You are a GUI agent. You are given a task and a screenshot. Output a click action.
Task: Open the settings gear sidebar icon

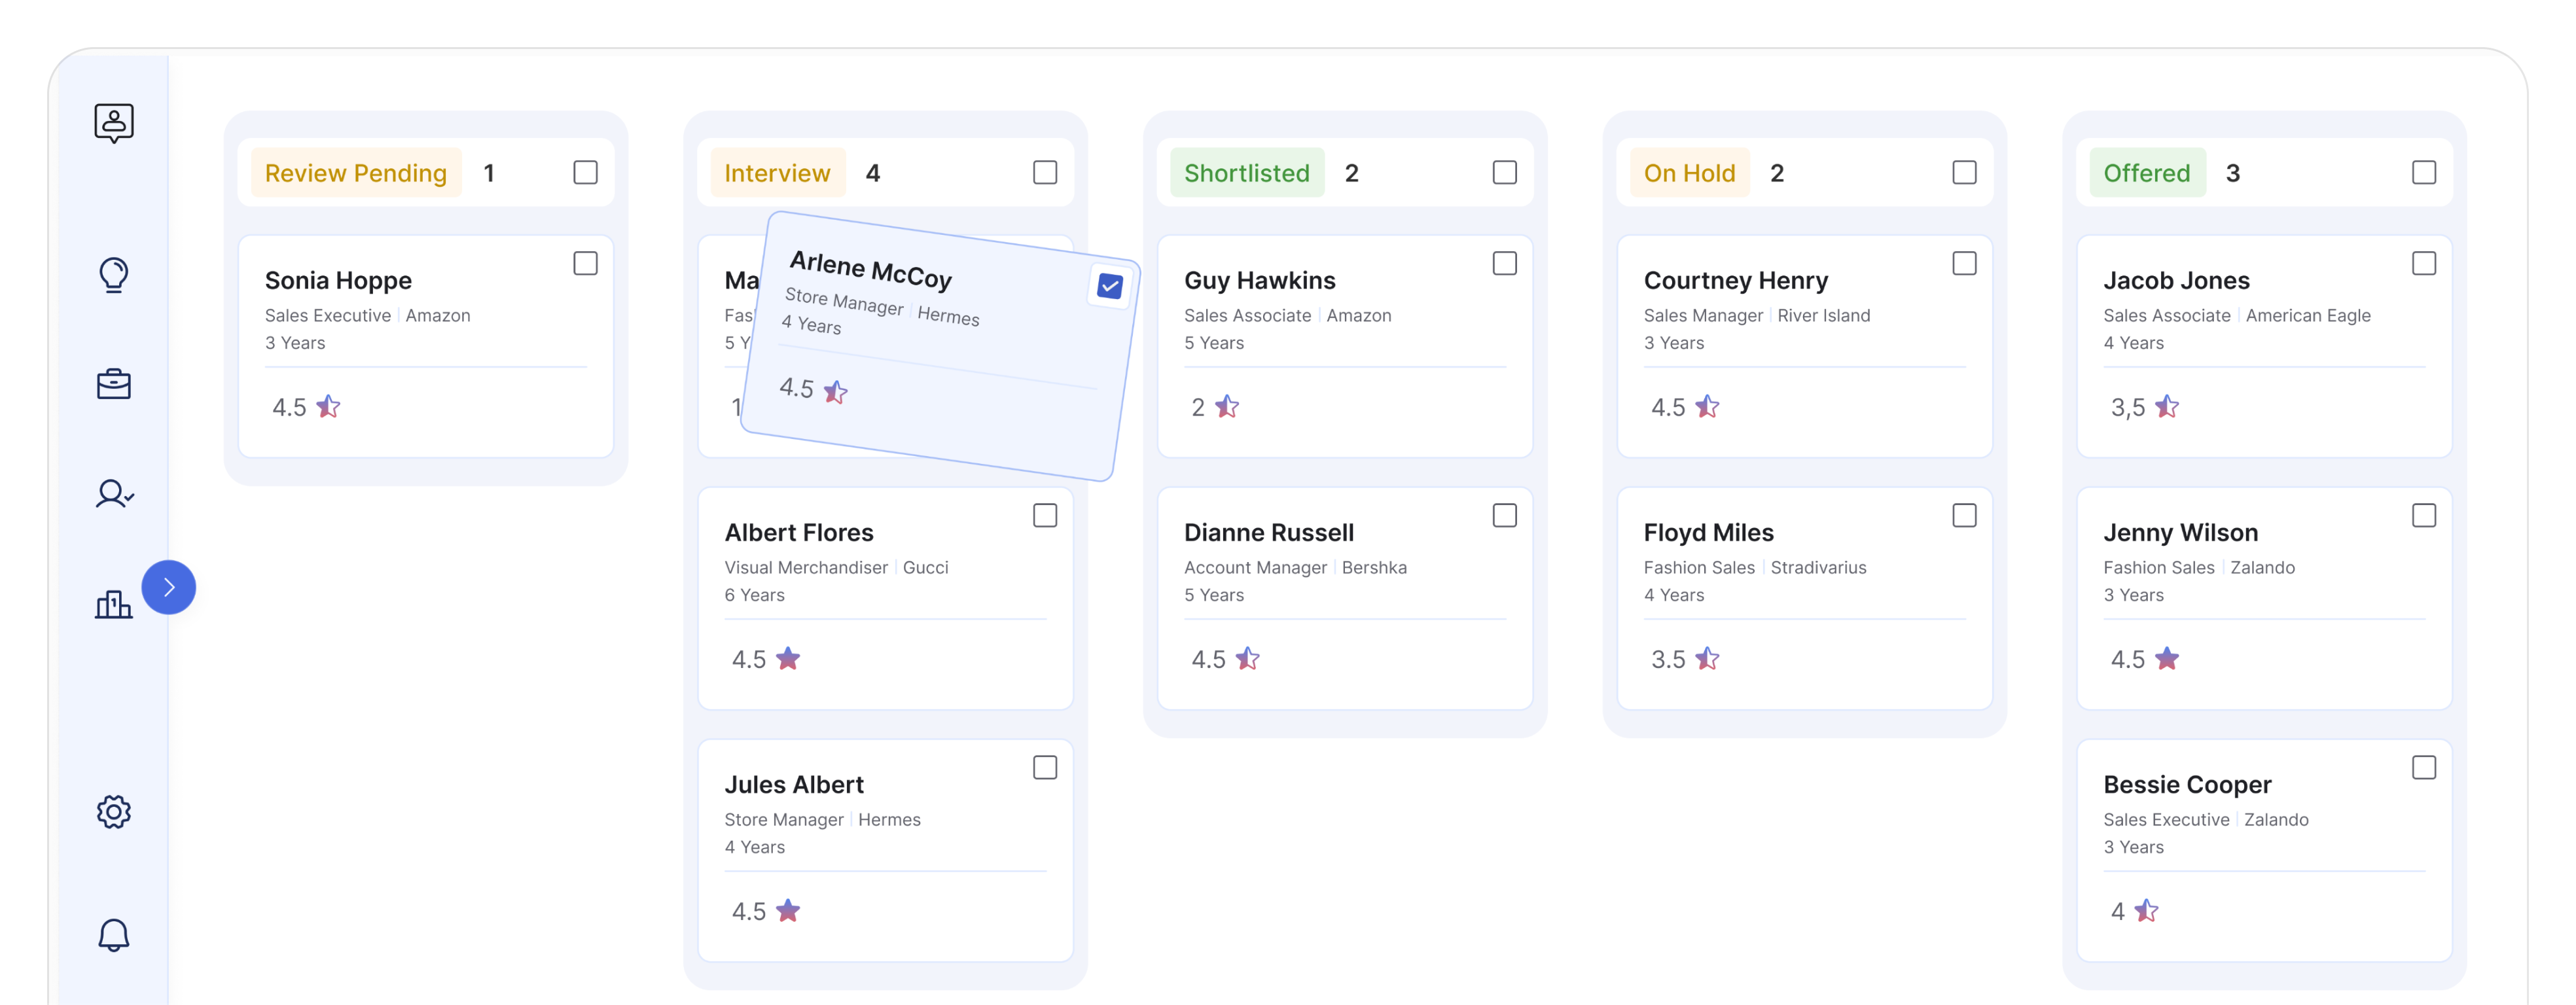click(114, 812)
